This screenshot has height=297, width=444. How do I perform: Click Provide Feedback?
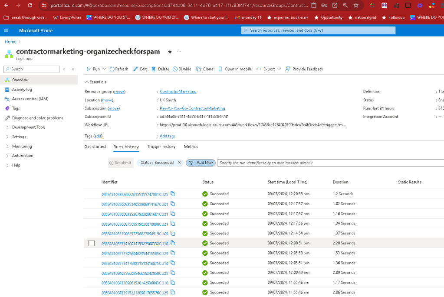click(x=304, y=69)
